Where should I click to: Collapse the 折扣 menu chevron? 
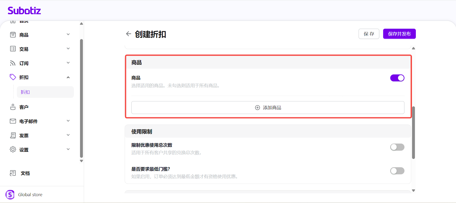(x=68, y=77)
